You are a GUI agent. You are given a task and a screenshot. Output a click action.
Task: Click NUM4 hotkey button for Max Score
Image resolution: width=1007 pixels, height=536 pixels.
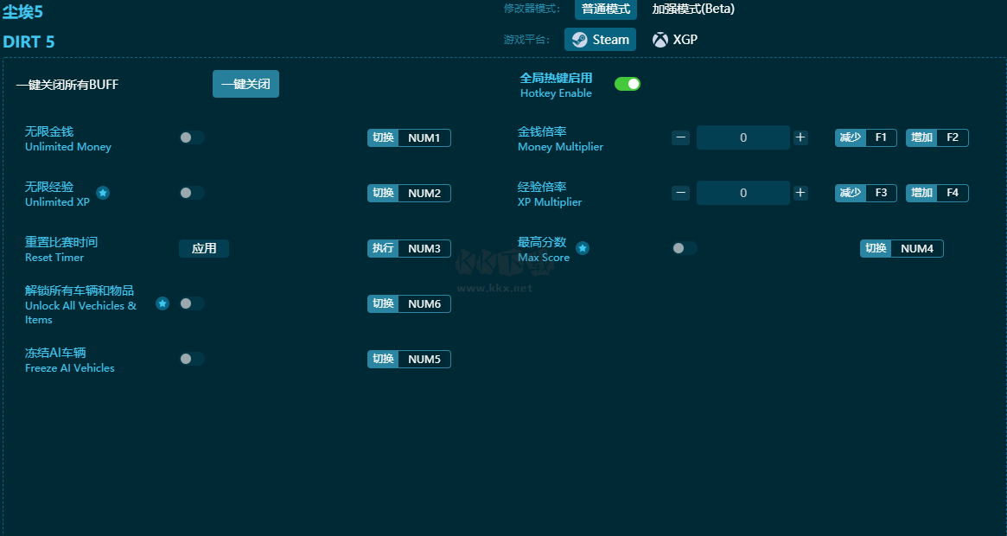point(902,249)
